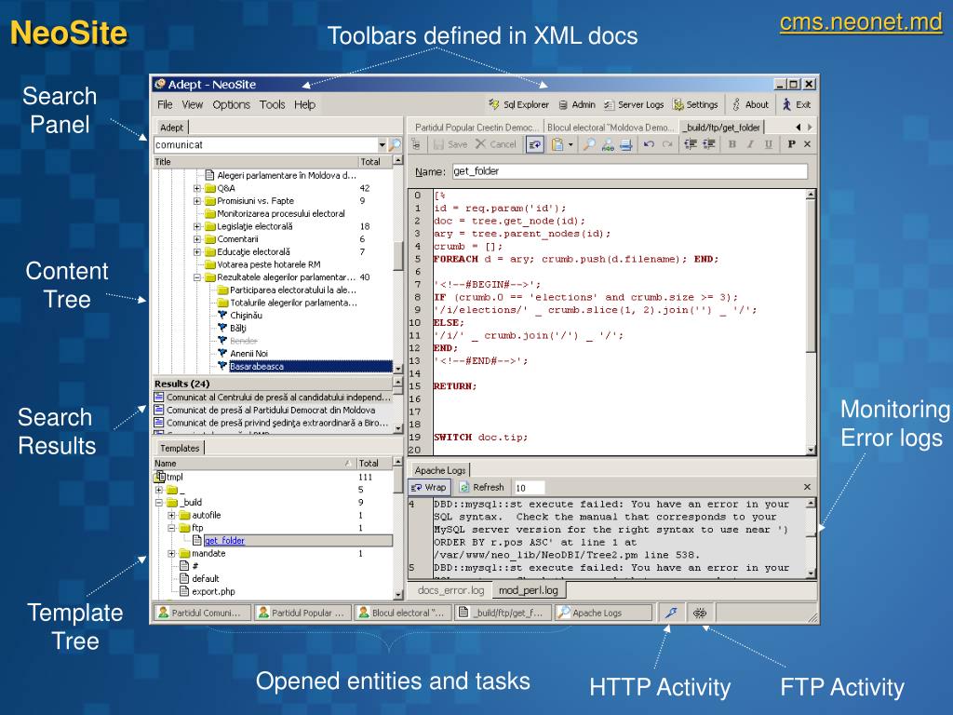Select the Chișinău tree item
Viewport: 953px width, 715px height.
pos(246,316)
